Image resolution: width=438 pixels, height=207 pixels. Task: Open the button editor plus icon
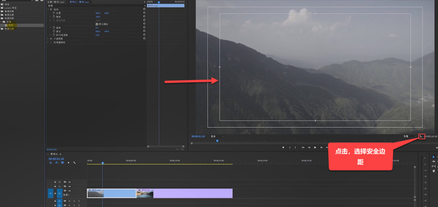pos(436,148)
